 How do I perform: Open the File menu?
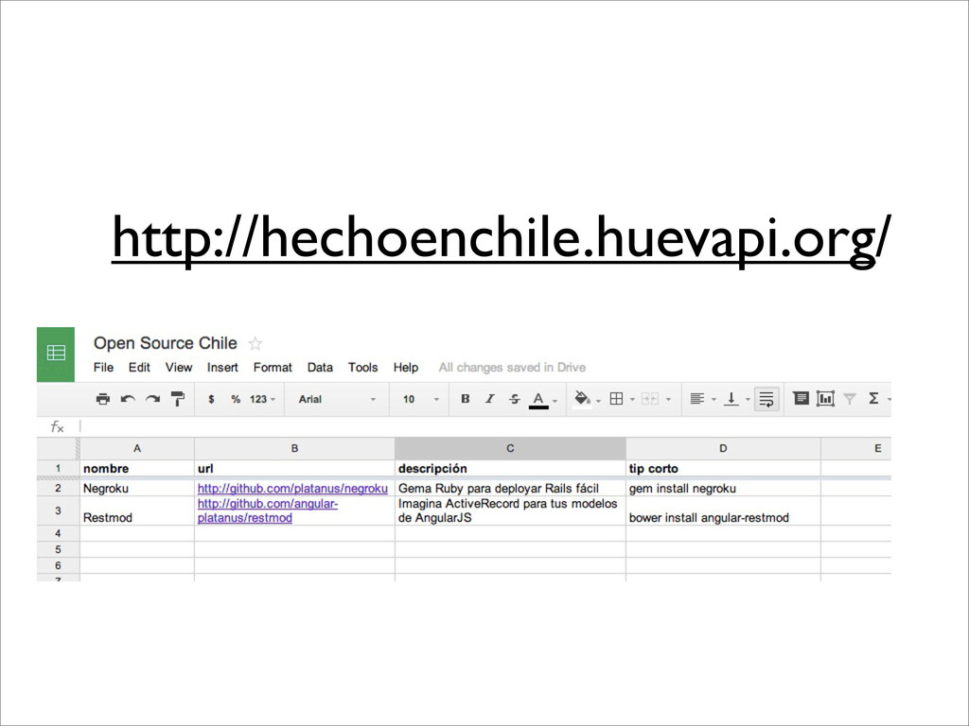pos(103,368)
